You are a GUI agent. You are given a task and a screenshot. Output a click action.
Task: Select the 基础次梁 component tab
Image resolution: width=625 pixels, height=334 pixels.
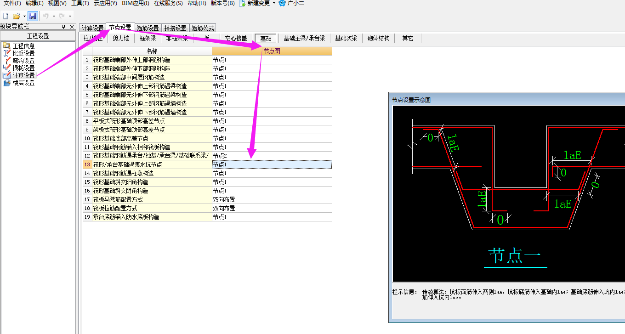pos(346,39)
